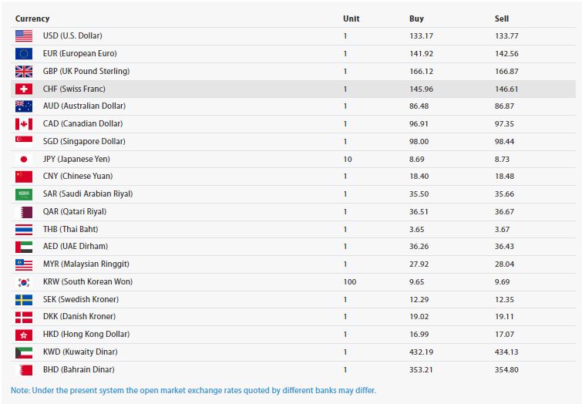
Task: Click the Hong Kong Dollar flag icon
Action: coord(23,335)
